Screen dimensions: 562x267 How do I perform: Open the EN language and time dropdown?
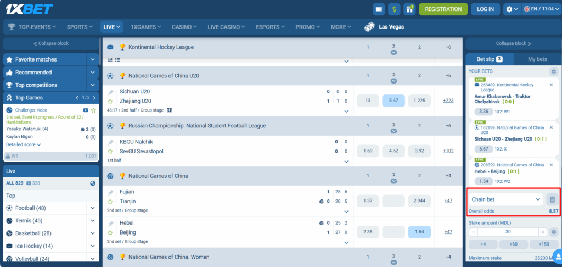(540, 9)
